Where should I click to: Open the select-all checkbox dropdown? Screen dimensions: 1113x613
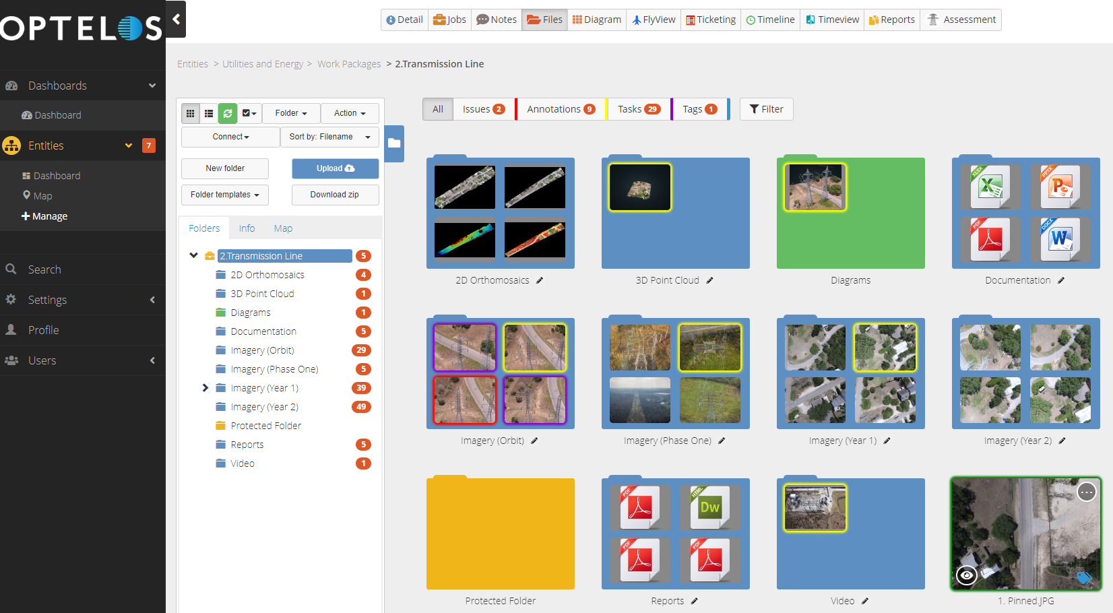249,113
